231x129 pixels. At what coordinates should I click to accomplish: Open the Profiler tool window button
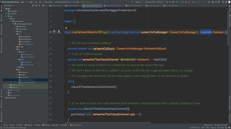64,125
